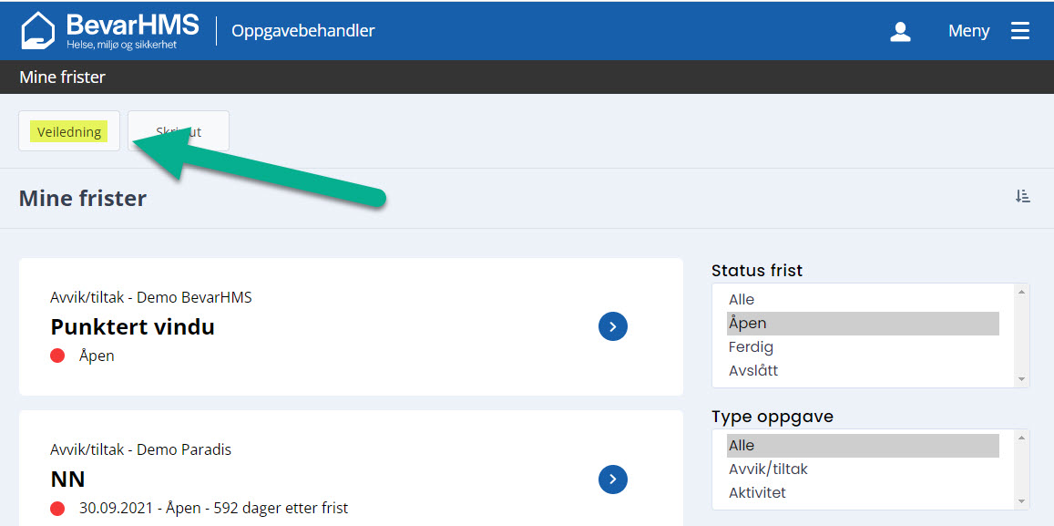Open NN task arrow button
Screen dimensions: 1054x526
pos(613,479)
